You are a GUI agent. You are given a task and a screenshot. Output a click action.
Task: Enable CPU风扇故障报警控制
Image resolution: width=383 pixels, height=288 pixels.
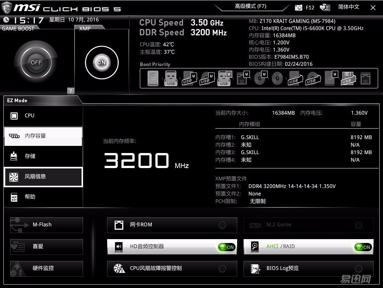tap(172, 269)
